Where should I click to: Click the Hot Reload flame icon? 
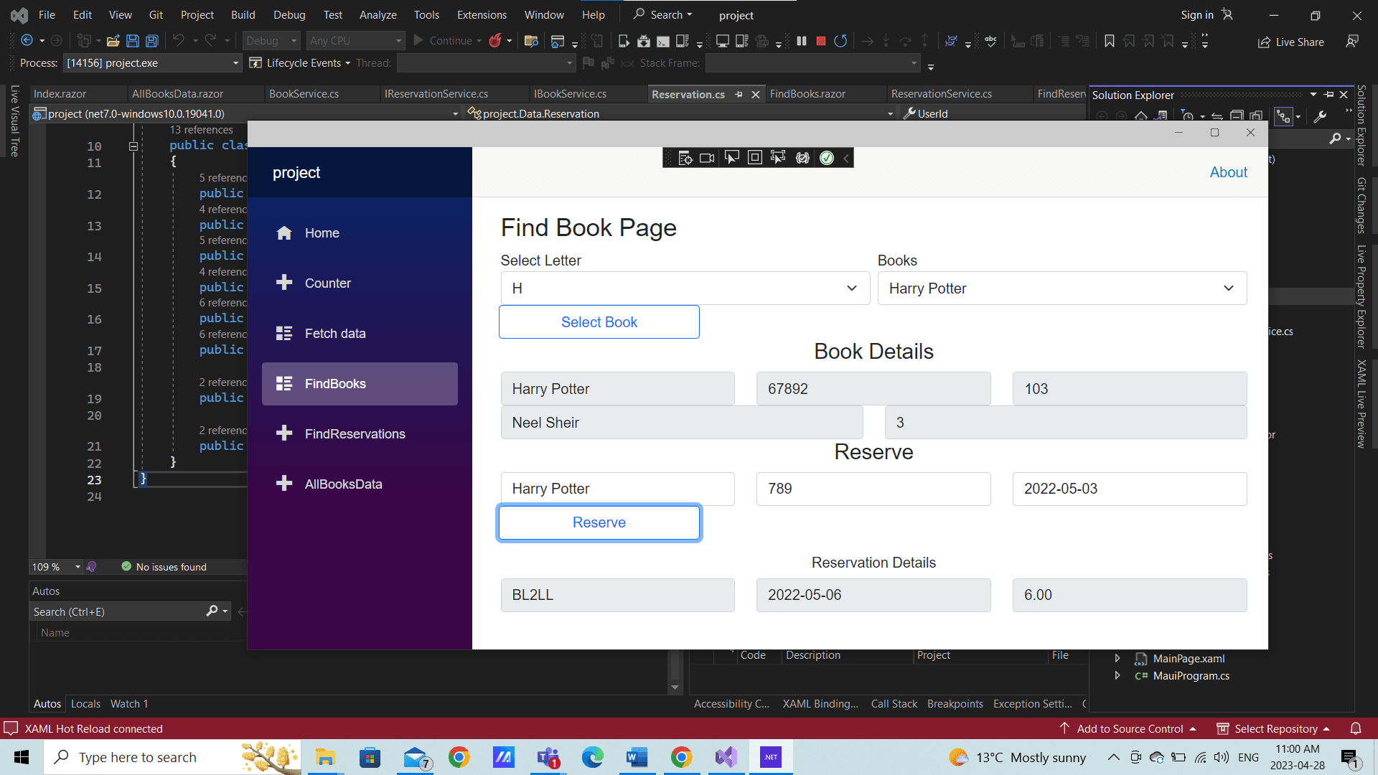(495, 41)
